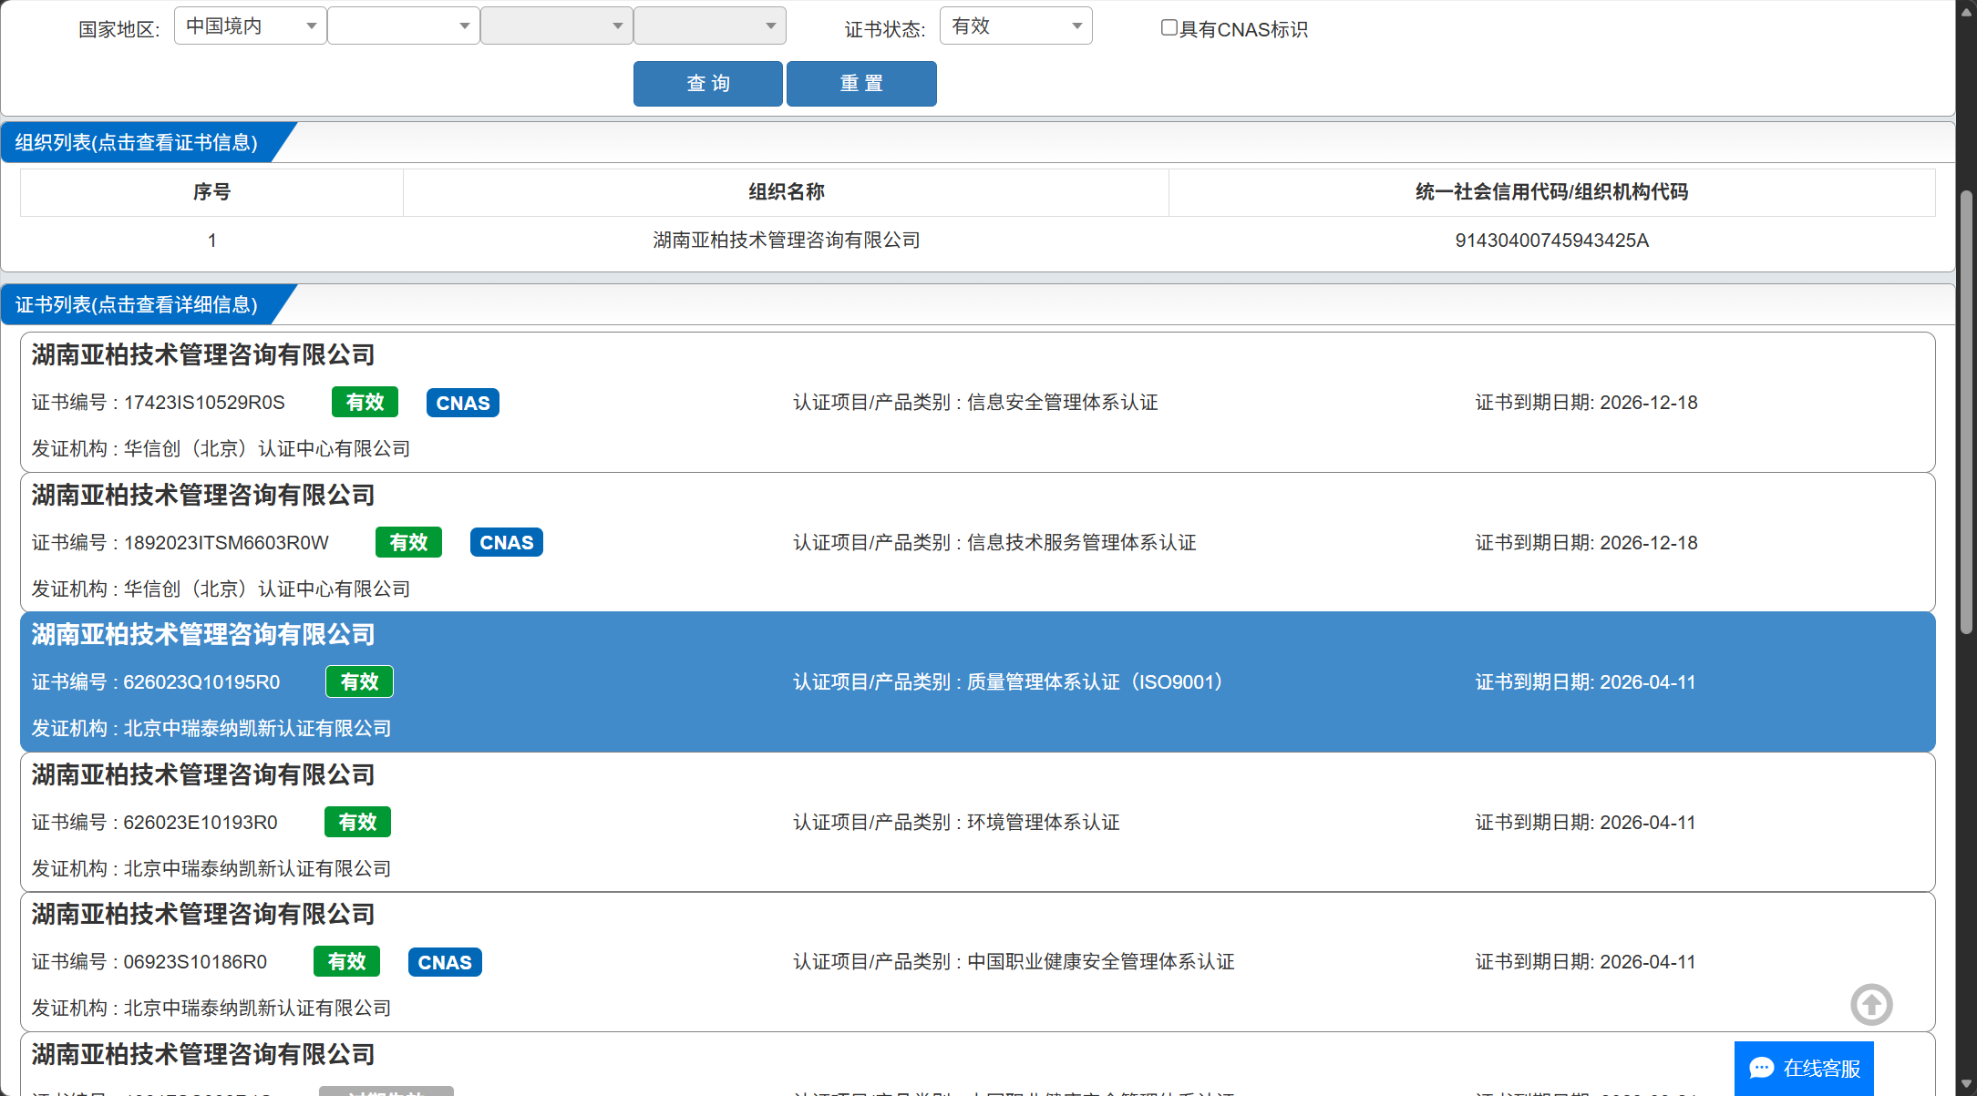Click CNAS badge on certificate 17423IS10529R0S
The width and height of the screenshot is (1977, 1096).
[462, 403]
